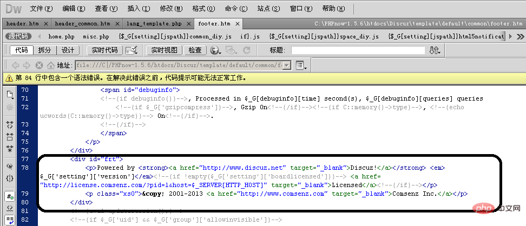Balance braces icon
The width and height of the screenshot is (526, 226).
[x=10, y=178]
